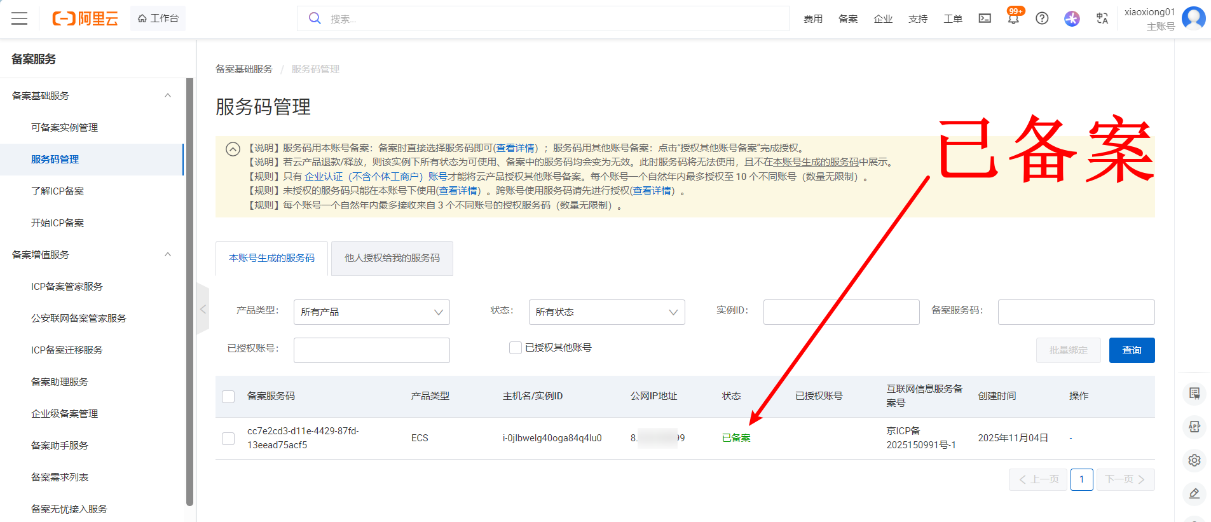The height and width of the screenshot is (522, 1211).
Task: Switch to 他人授权给我的服务码 tab
Action: [392, 258]
